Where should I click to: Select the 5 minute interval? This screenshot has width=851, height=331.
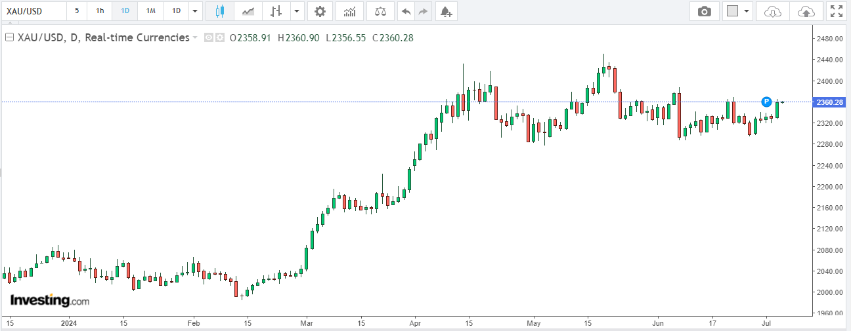tap(77, 11)
